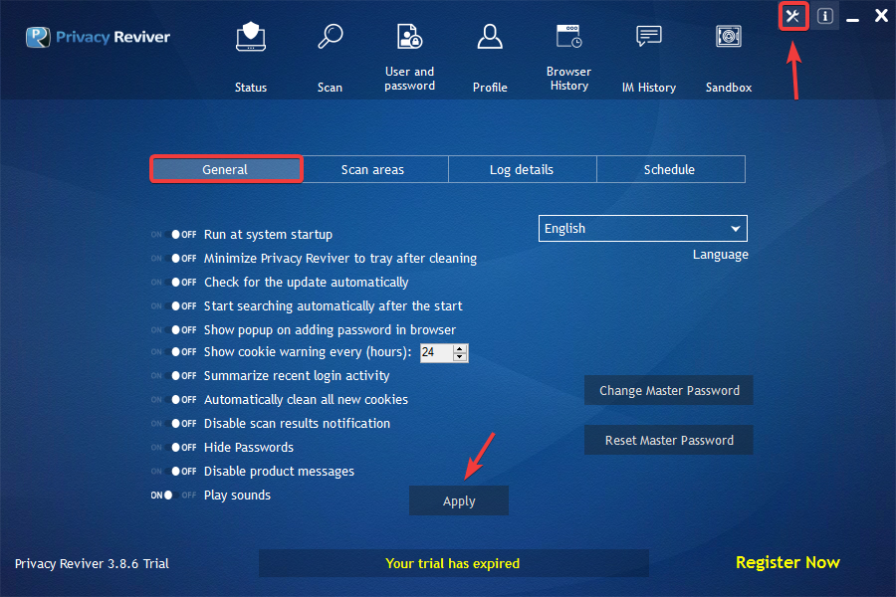Image resolution: width=896 pixels, height=597 pixels.
Task: Expand the English language dropdown
Action: [643, 229]
